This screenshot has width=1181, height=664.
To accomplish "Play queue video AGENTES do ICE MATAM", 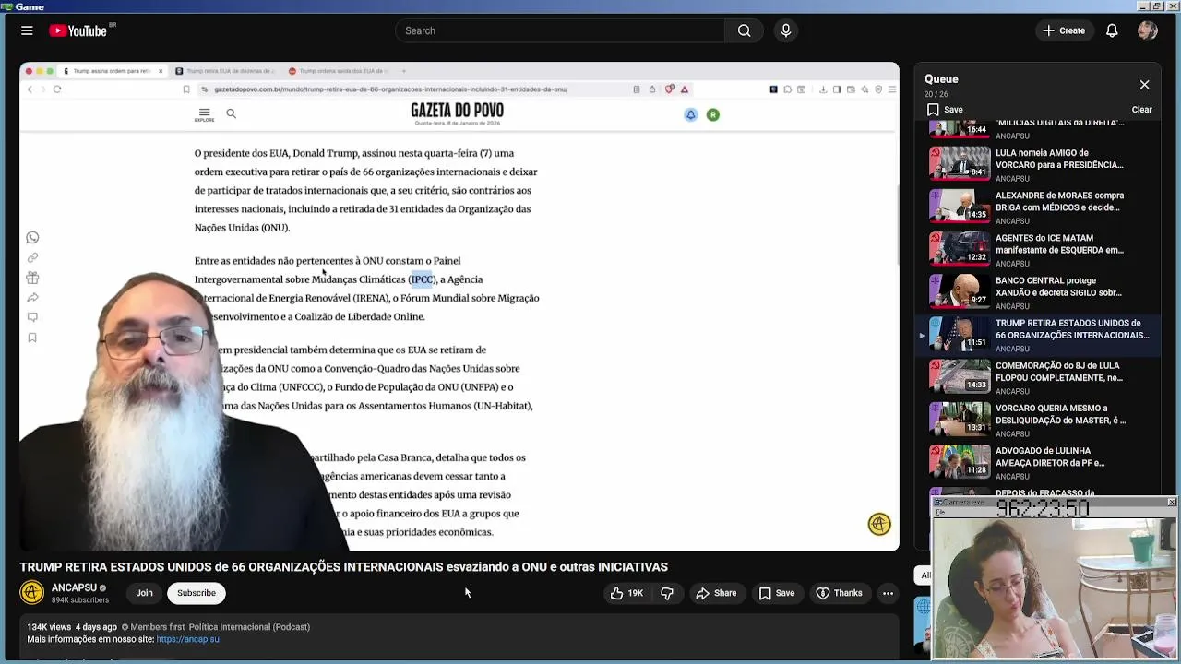I will (1040, 249).
